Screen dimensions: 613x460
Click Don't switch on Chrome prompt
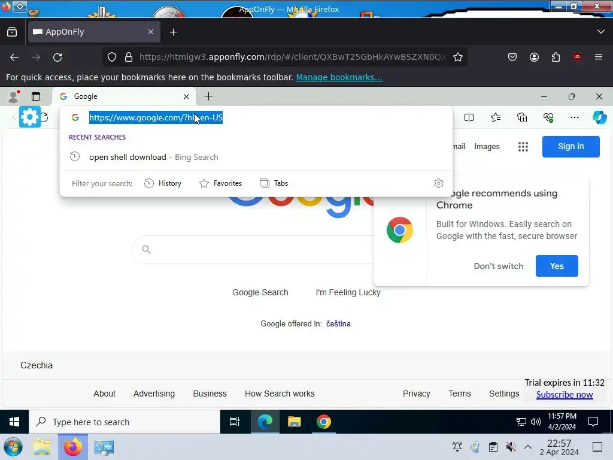tap(499, 266)
